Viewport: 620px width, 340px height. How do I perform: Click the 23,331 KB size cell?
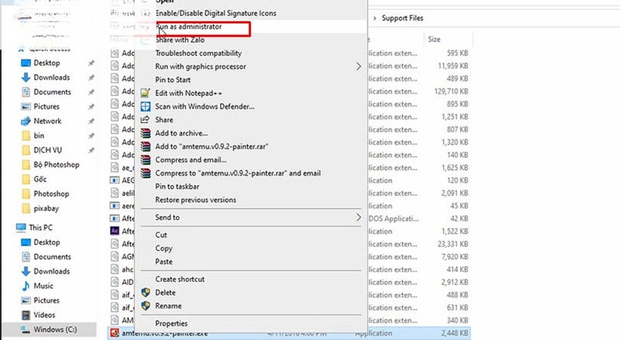[x=453, y=244]
